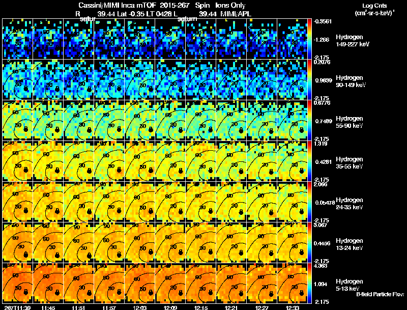Click the color bar beside Hydrogen 24-35 keV

(x=310, y=202)
